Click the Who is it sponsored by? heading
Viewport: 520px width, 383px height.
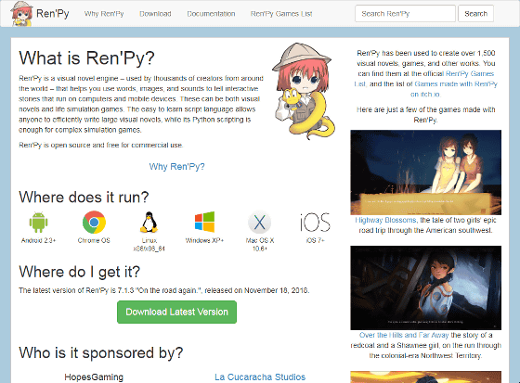point(101,352)
